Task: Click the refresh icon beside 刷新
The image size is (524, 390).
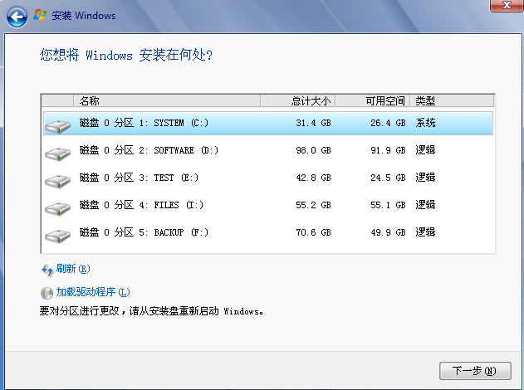Action: [x=47, y=269]
